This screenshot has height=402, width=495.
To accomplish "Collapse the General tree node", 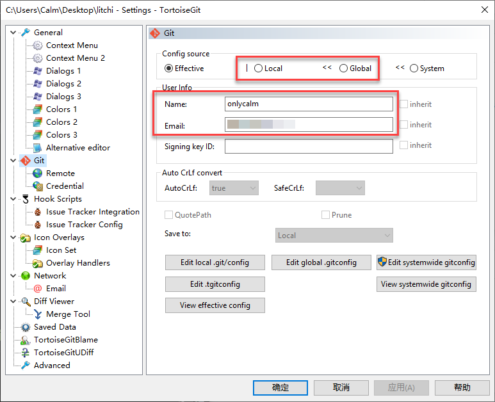I will (x=13, y=33).
